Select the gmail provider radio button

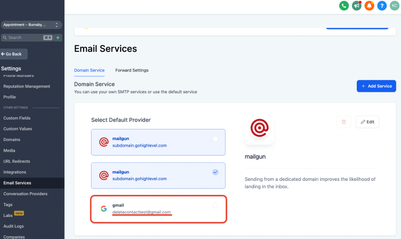[215, 205]
